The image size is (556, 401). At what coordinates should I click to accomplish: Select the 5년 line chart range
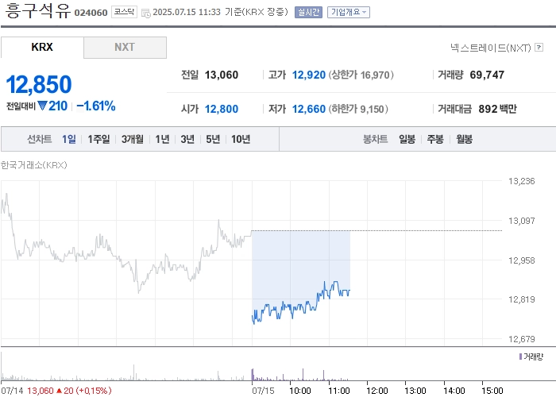(x=213, y=139)
